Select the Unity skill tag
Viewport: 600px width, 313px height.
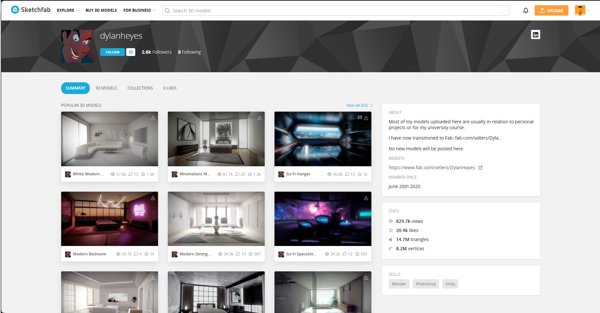[450, 284]
